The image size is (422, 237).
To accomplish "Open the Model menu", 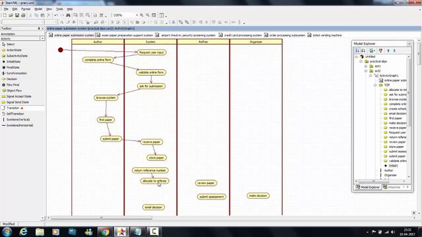I will [x=38, y=9].
